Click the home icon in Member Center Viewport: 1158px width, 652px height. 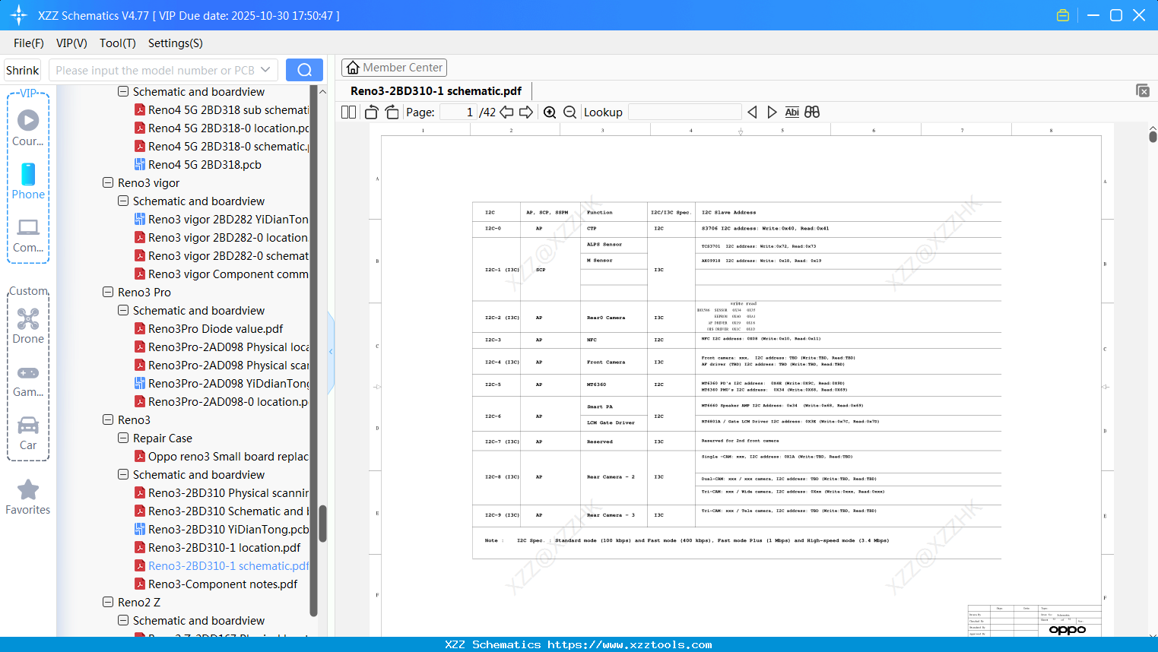353,68
